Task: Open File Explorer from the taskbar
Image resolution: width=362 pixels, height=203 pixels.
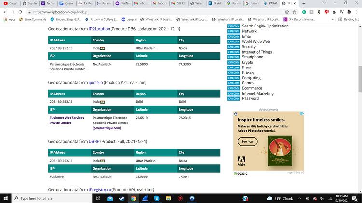Action: [168, 198]
